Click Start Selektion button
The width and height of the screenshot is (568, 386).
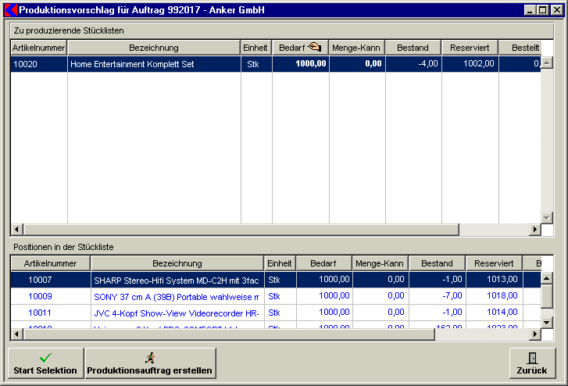[45, 363]
